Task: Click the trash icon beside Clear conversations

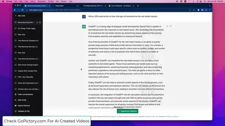Action: click(x=15, y=94)
